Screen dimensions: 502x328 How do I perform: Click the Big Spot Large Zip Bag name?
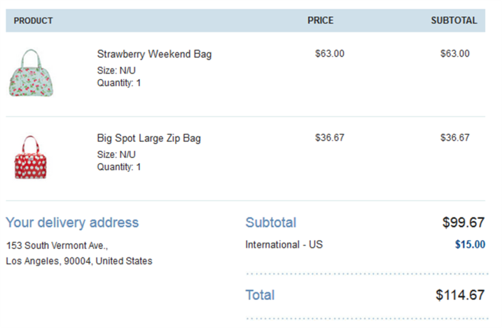(149, 138)
